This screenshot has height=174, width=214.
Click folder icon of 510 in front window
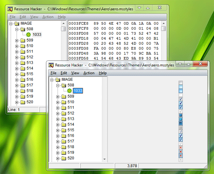[x=63, y=102]
